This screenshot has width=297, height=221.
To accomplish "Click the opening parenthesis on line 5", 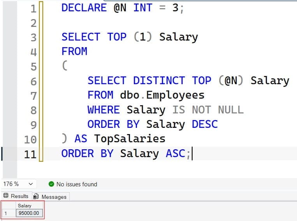I will pyautogui.click(x=65, y=65).
